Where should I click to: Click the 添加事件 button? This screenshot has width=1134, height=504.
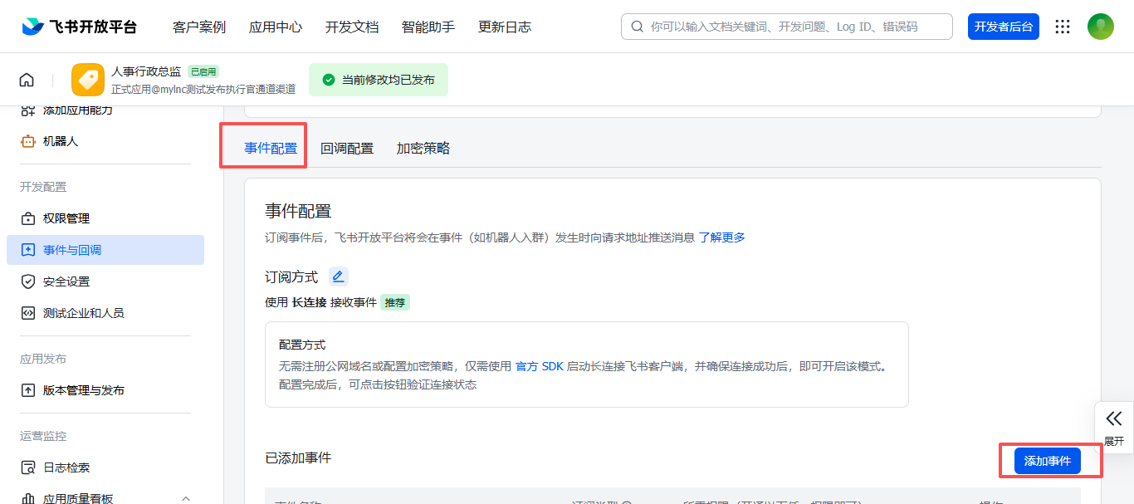tap(1048, 461)
